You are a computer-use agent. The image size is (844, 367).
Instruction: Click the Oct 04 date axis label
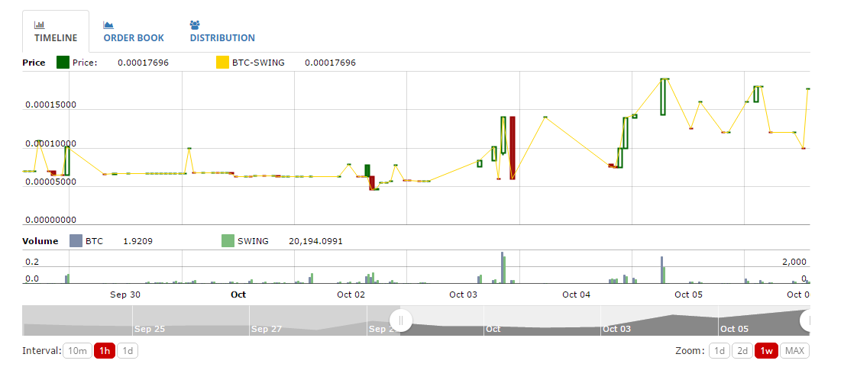click(576, 295)
